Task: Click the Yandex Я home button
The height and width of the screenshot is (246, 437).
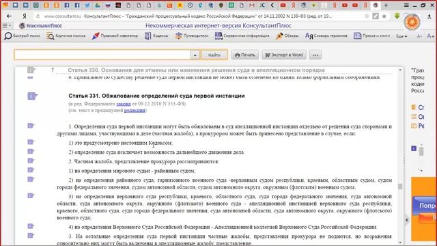Action: click(x=25, y=16)
